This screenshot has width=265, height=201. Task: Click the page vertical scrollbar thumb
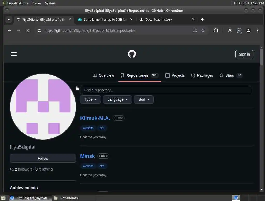coord(261,57)
